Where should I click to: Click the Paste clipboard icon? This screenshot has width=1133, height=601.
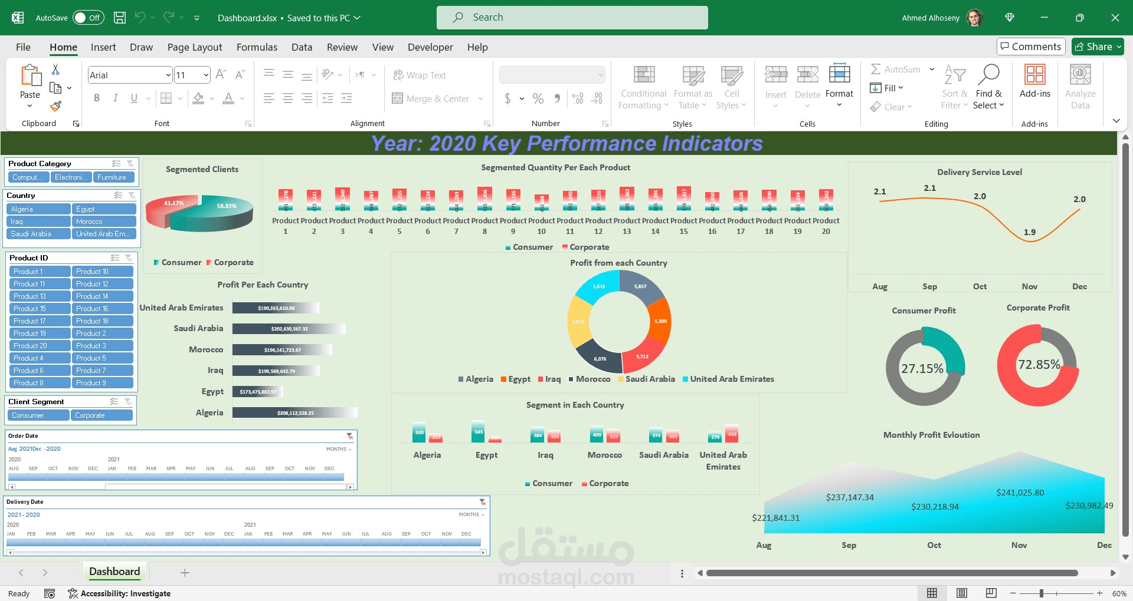coord(30,77)
